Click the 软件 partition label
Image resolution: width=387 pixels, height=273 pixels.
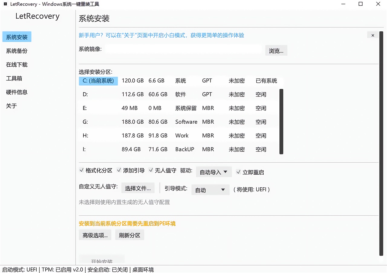click(180, 94)
